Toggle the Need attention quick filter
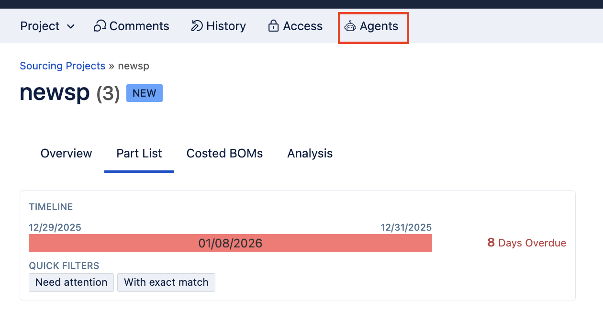 [x=71, y=282]
